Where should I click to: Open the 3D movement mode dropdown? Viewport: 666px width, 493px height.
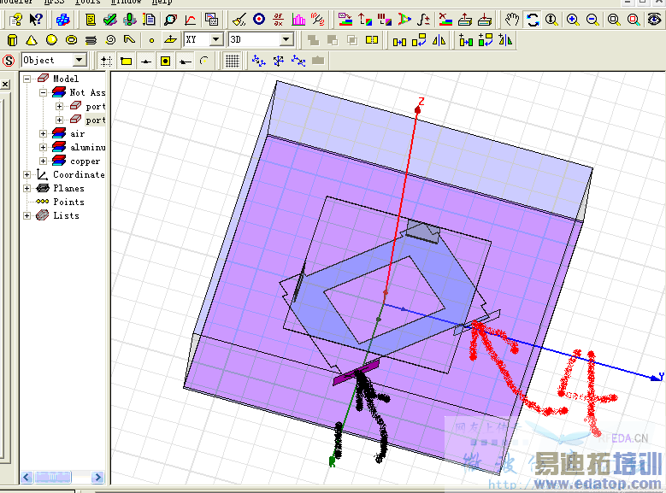[286, 39]
